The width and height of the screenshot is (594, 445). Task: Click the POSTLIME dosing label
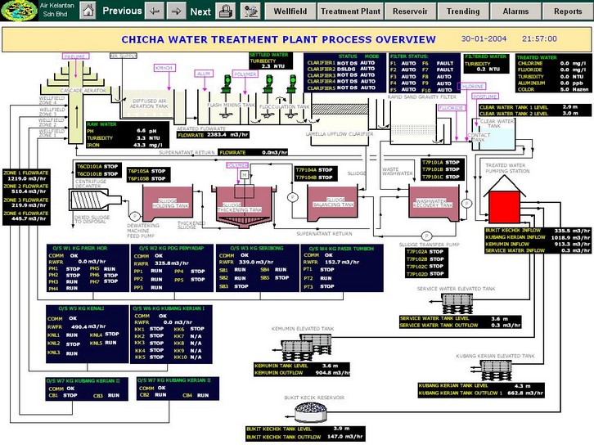[485, 97]
